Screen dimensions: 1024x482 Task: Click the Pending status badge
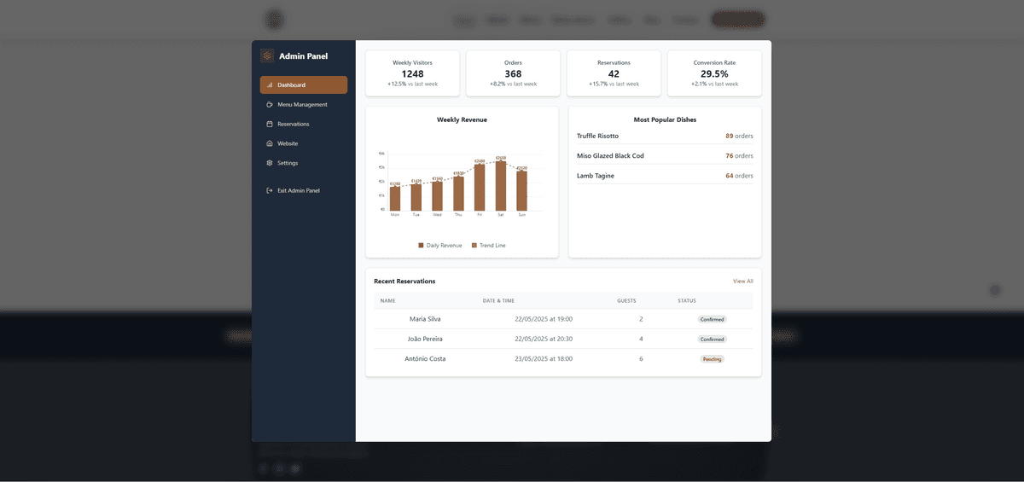click(x=712, y=359)
